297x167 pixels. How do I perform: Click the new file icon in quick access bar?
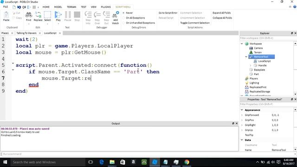coord(14,7)
